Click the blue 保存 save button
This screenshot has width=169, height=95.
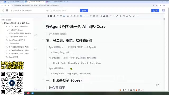point(84,11)
